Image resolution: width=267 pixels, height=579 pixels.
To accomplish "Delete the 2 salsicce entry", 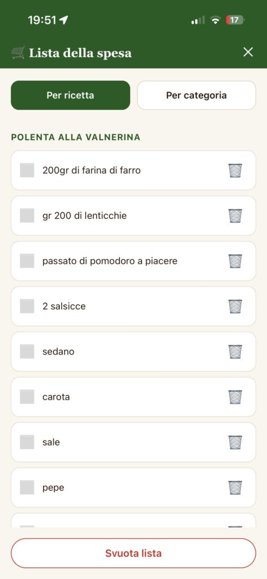I will tap(235, 306).
